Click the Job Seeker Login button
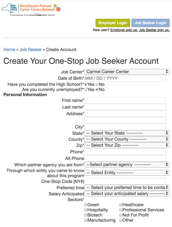The width and height of the screenshot is (172, 227). pyautogui.click(x=150, y=23)
